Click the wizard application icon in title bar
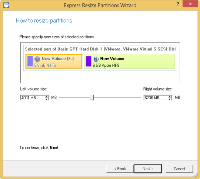This screenshot has width=200, height=179. point(6,5)
